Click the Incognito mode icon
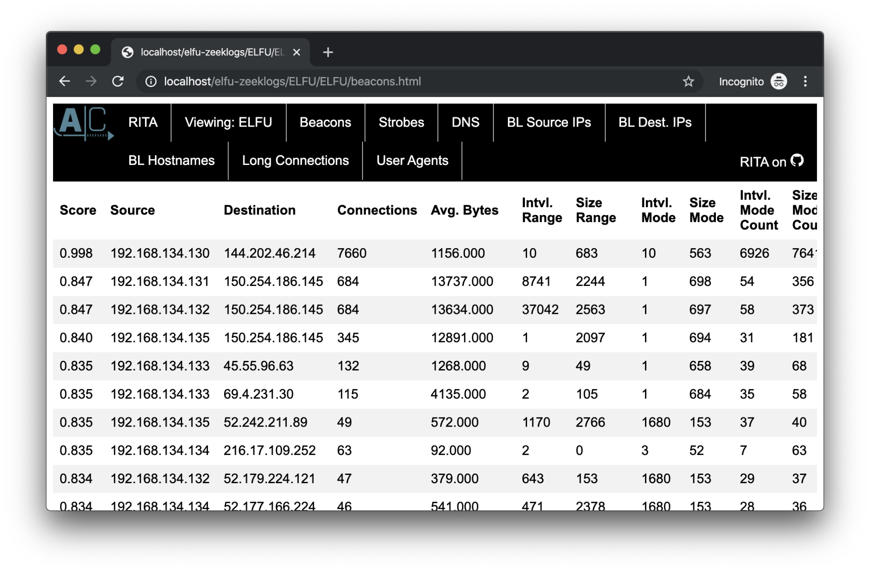The height and width of the screenshot is (572, 870). (779, 81)
